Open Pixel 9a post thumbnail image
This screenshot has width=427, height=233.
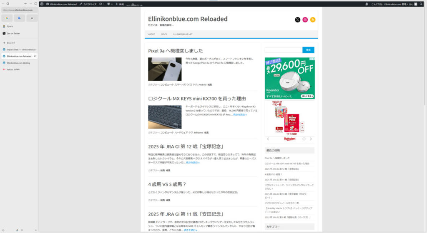pyautogui.click(x=165, y=69)
